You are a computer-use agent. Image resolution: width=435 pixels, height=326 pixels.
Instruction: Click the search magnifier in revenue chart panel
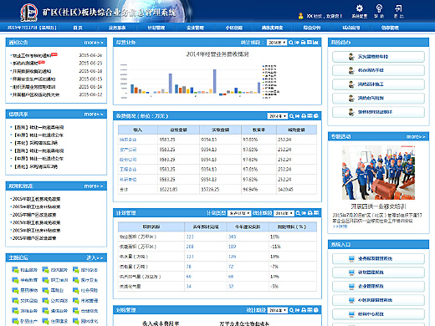click(x=291, y=43)
